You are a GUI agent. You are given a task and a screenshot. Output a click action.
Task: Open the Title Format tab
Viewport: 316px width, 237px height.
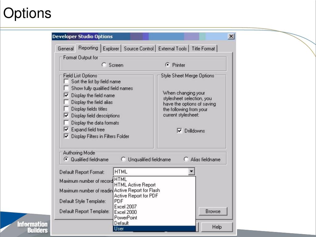click(203, 48)
